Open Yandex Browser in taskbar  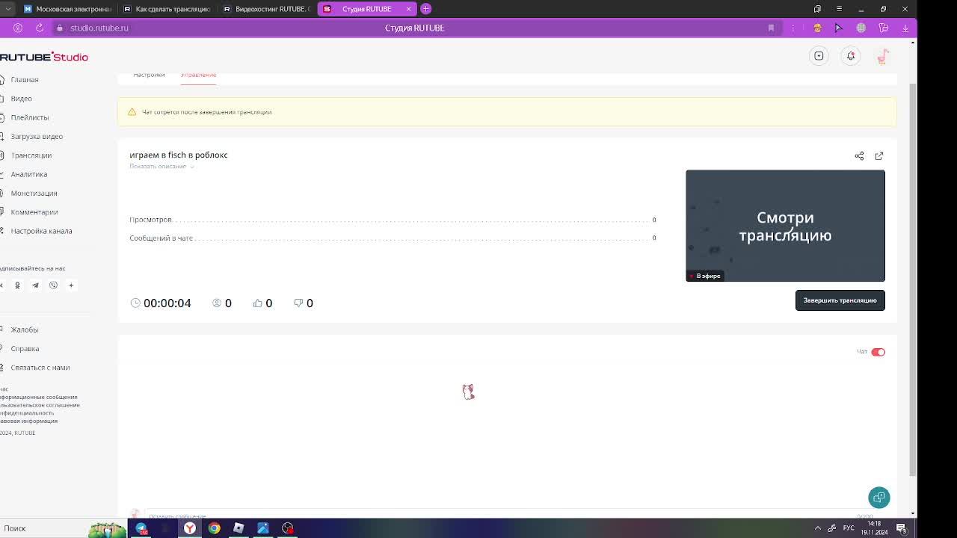(x=190, y=528)
